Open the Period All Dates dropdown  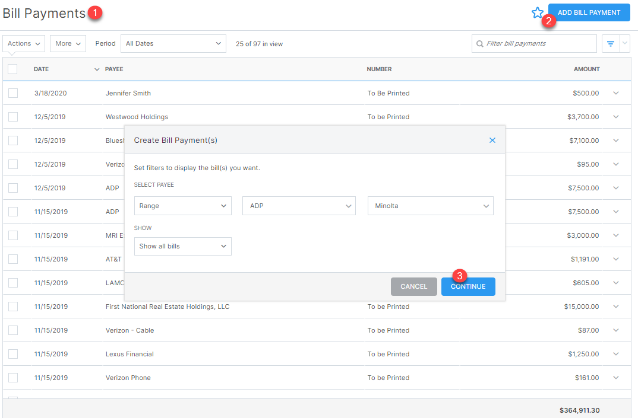point(173,43)
